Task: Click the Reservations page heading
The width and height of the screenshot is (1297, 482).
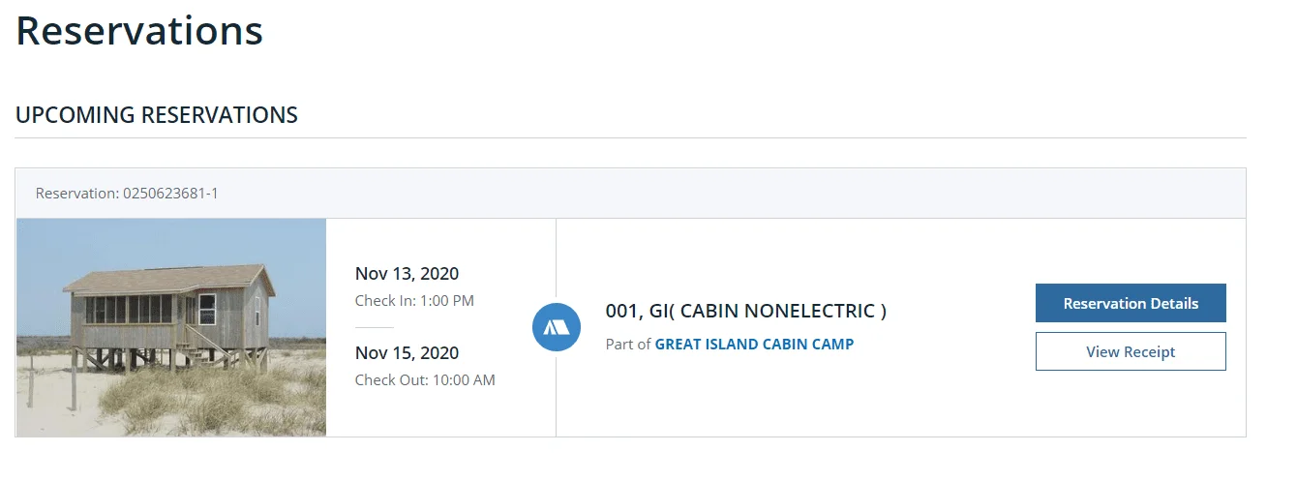Action: (x=139, y=31)
